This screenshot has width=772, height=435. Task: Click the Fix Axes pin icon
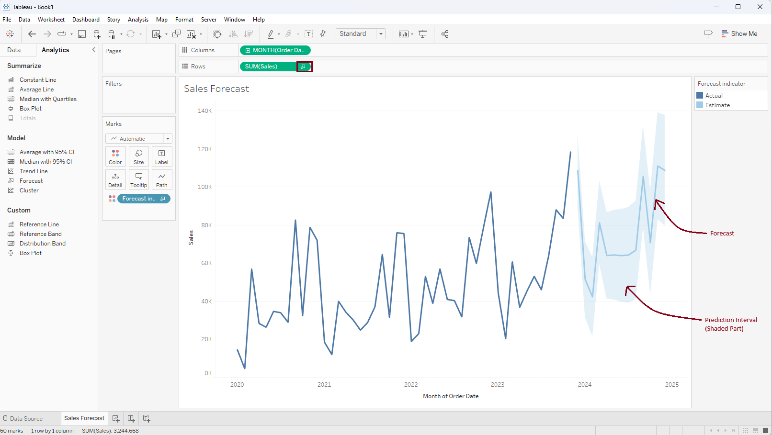pyautogui.click(x=323, y=34)
